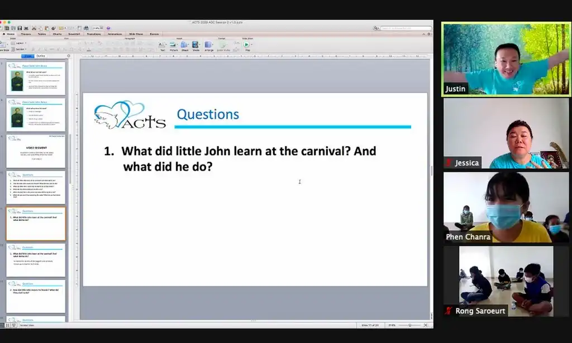Click the Copy icon in the toolbar
The height and width of the screenshot is (343, 572).
(x=40, y=28)
